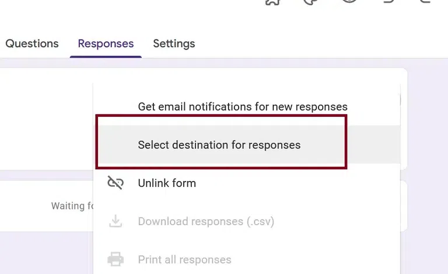This screenshot has height=274, width=448.
Task: Click the printer icon in the menu
Action: 116,259
